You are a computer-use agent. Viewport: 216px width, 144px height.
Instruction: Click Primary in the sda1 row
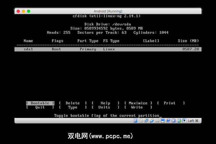[88, 49]
